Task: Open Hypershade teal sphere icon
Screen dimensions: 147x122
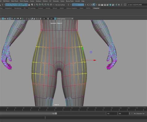Action: point(110,5)
